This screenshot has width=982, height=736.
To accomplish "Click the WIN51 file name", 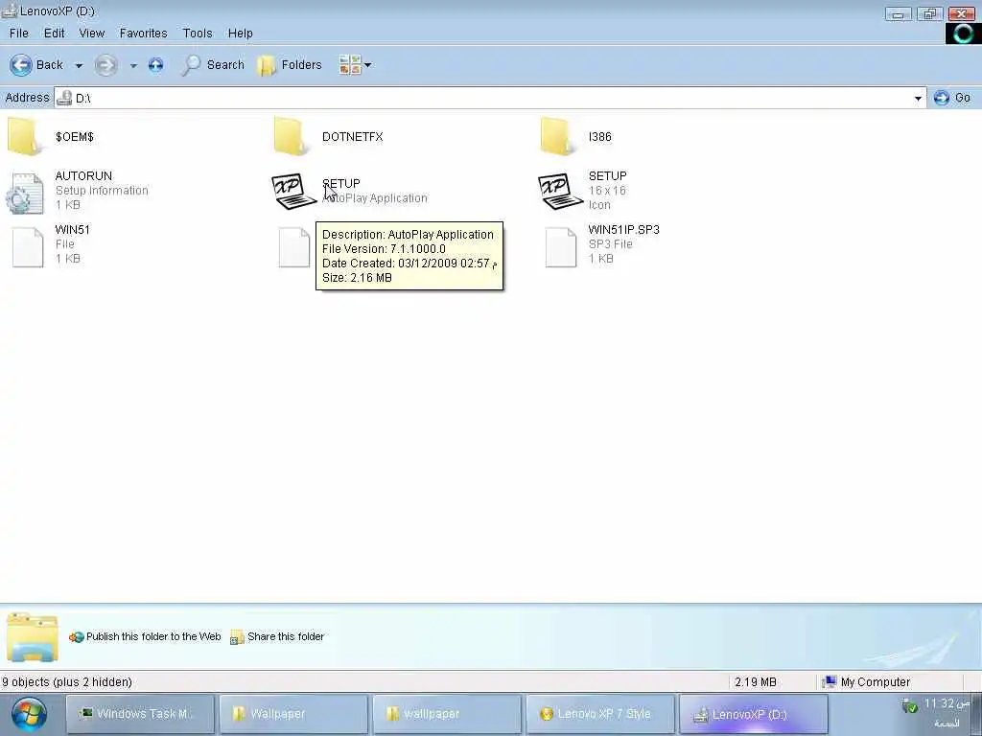I will point(73,230).
